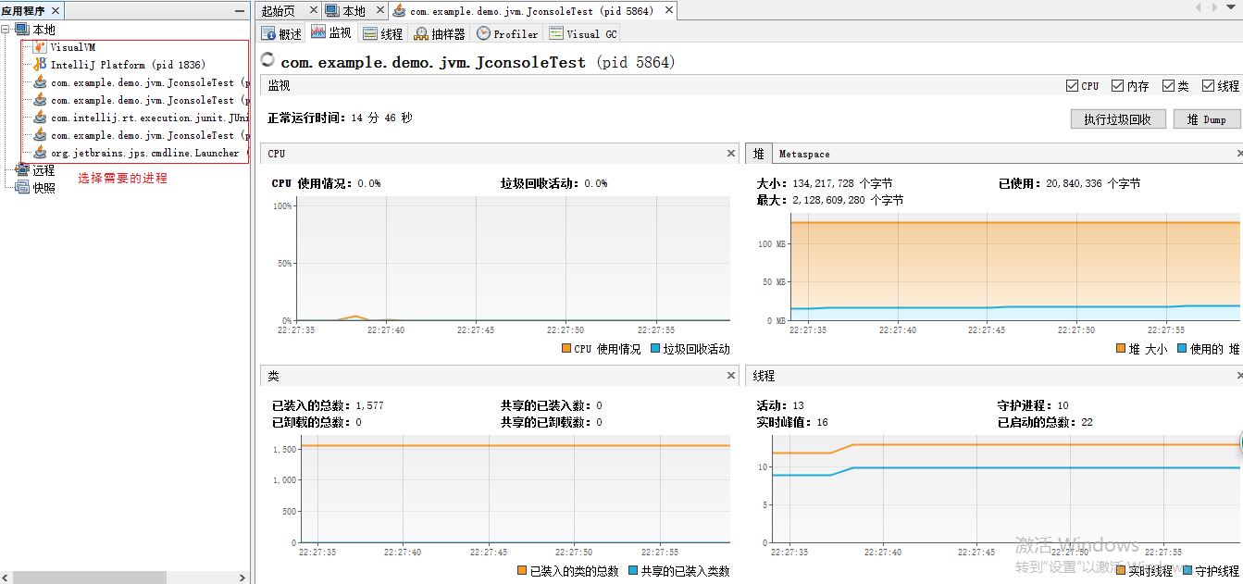This screenshot has width=1243, height=584.
Task: Click the Profiler clock icon
Action: click(483, 33)
